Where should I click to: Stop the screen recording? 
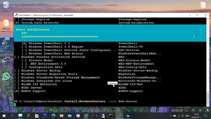(x=194, y=110)
